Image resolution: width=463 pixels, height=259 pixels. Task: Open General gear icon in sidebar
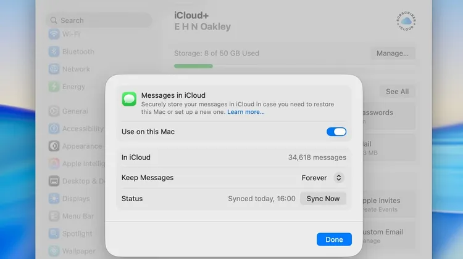point(54,111)
